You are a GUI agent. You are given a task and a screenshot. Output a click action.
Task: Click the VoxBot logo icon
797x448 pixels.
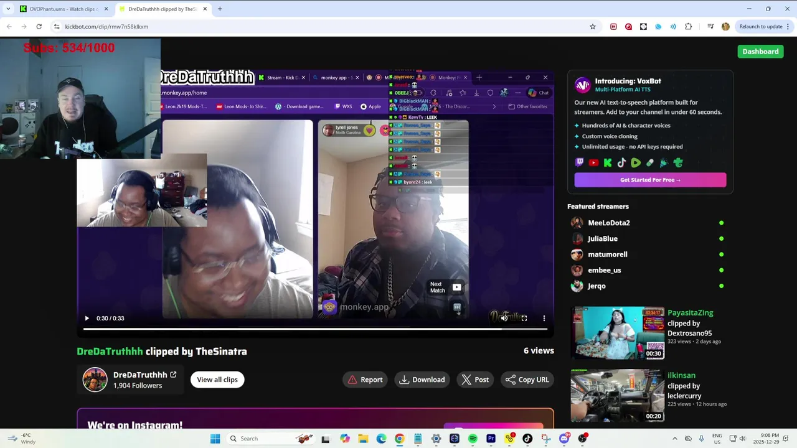(583, 85)
